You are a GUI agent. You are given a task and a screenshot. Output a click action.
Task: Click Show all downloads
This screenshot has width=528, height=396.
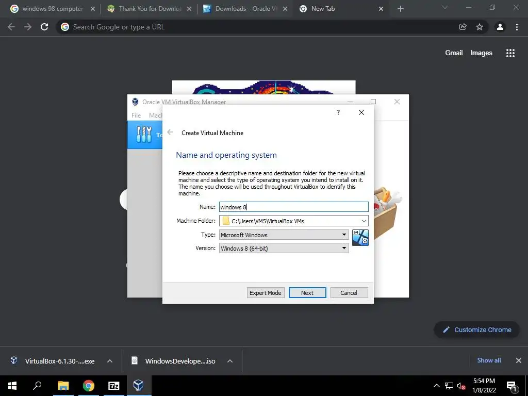click(489, 360)
